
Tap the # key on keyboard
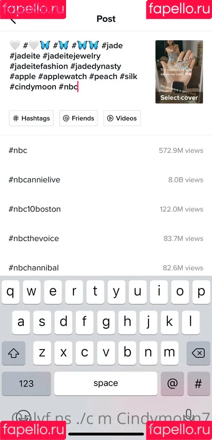199,383
